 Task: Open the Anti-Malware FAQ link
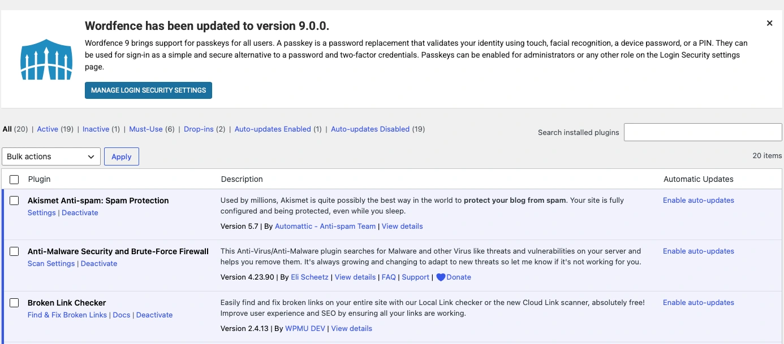[389, 277]
